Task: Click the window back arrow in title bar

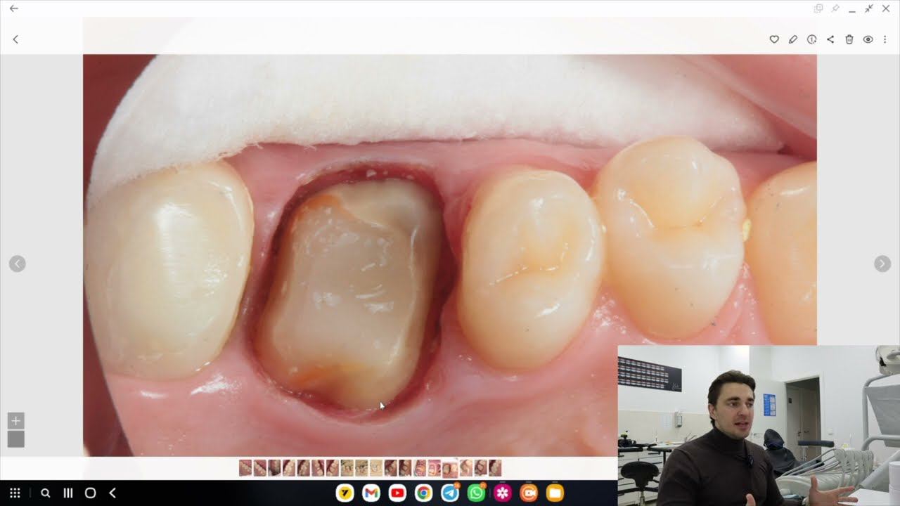Action: pos(14,8)
